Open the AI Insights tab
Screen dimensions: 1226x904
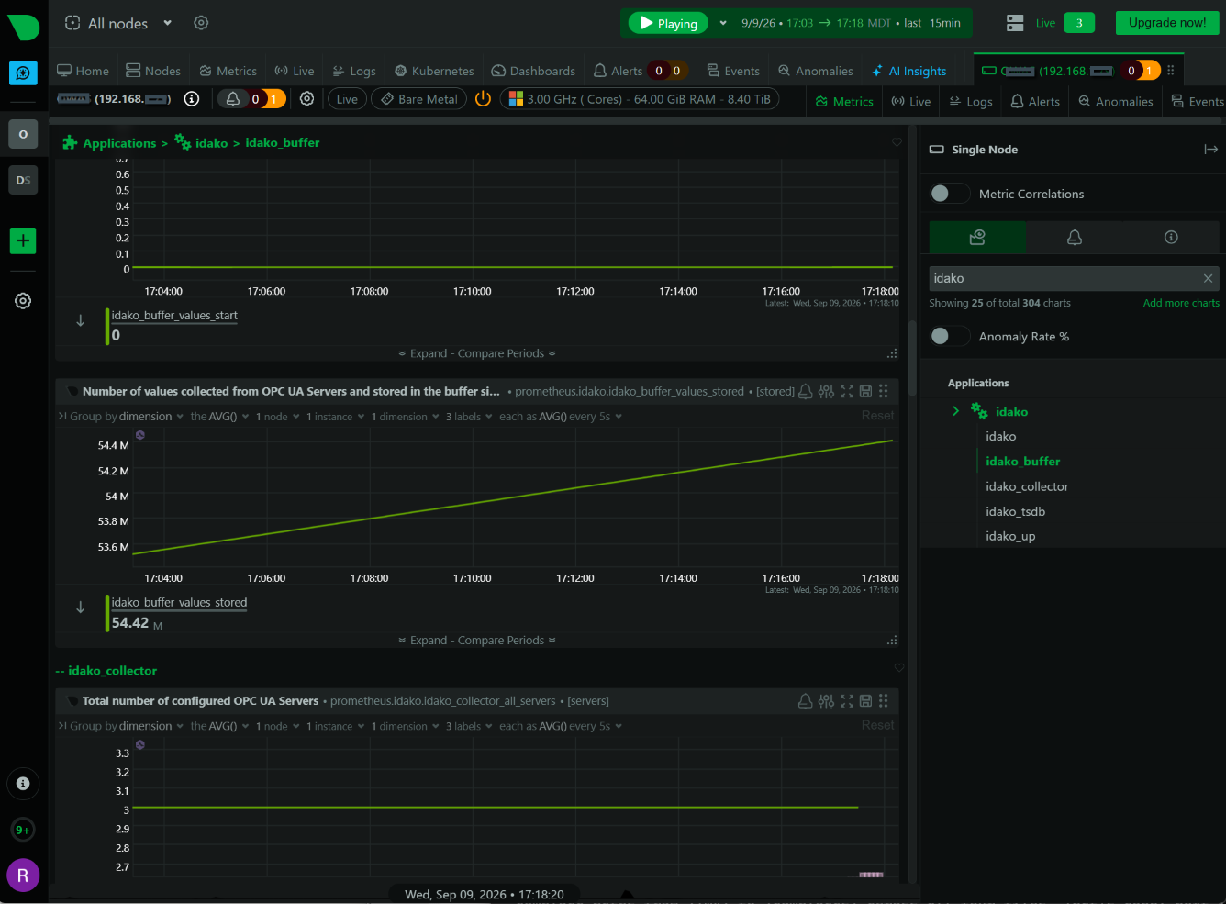point(908,71)
